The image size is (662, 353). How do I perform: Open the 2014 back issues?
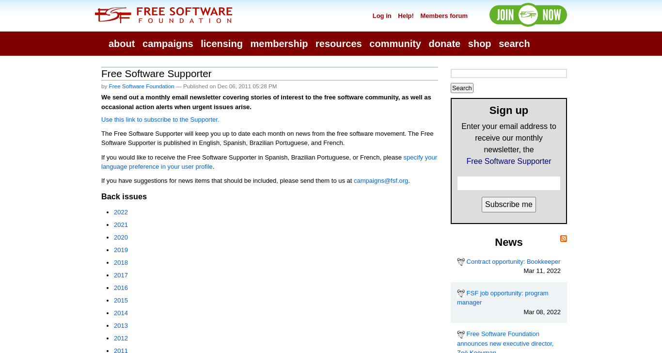click(121, 313)
